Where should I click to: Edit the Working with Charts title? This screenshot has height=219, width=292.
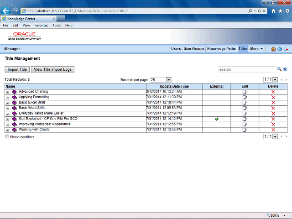[x=245, y=130]
